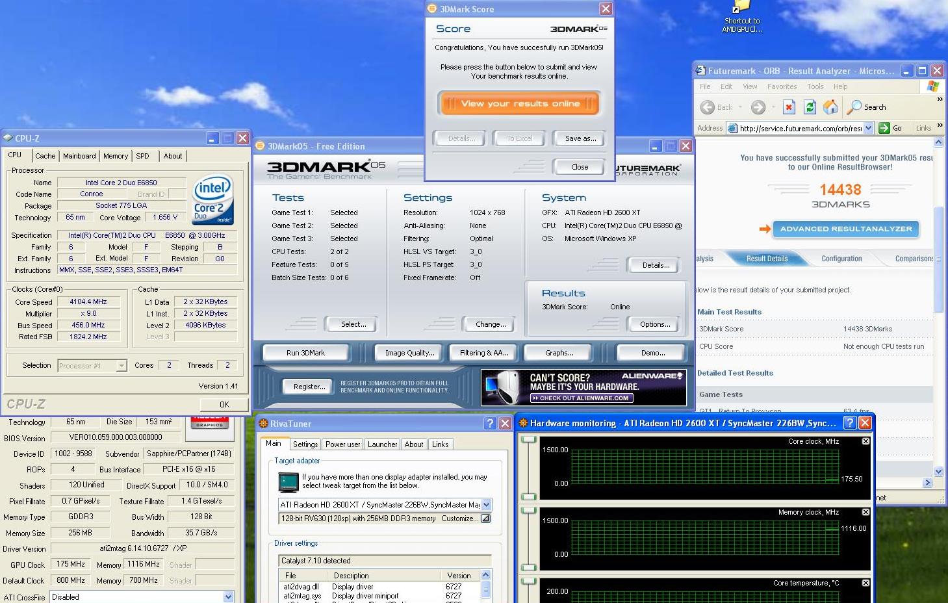Viewport: 948px width, 603px height.
Task: Click the orange View your results online button
Action: tap(519, 103)
